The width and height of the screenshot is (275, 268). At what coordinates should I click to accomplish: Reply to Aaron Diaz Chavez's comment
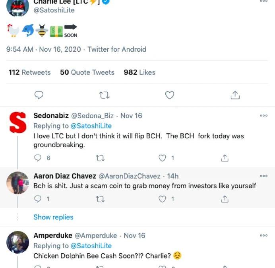[38, 199]
